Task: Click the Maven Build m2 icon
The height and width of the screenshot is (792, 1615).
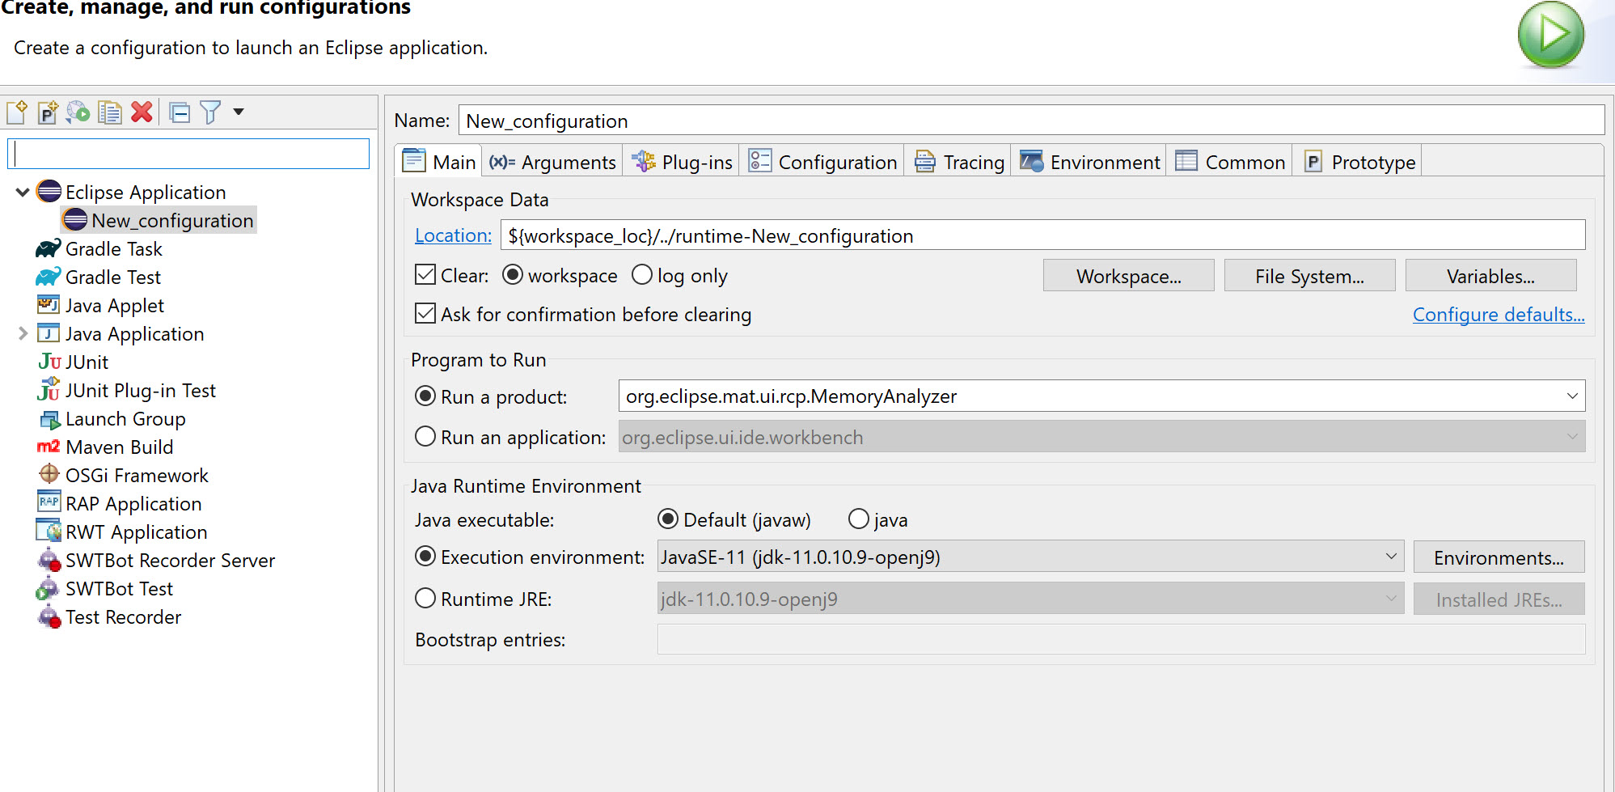Action: point(49,447)
